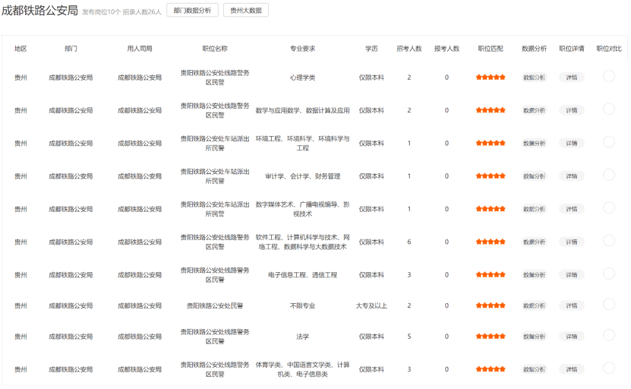Image resolution: width=631 pixels, height=389 pixels.
Task: Toggle compare circle for 不限专业 row
Action: click(x=609, y=304)
